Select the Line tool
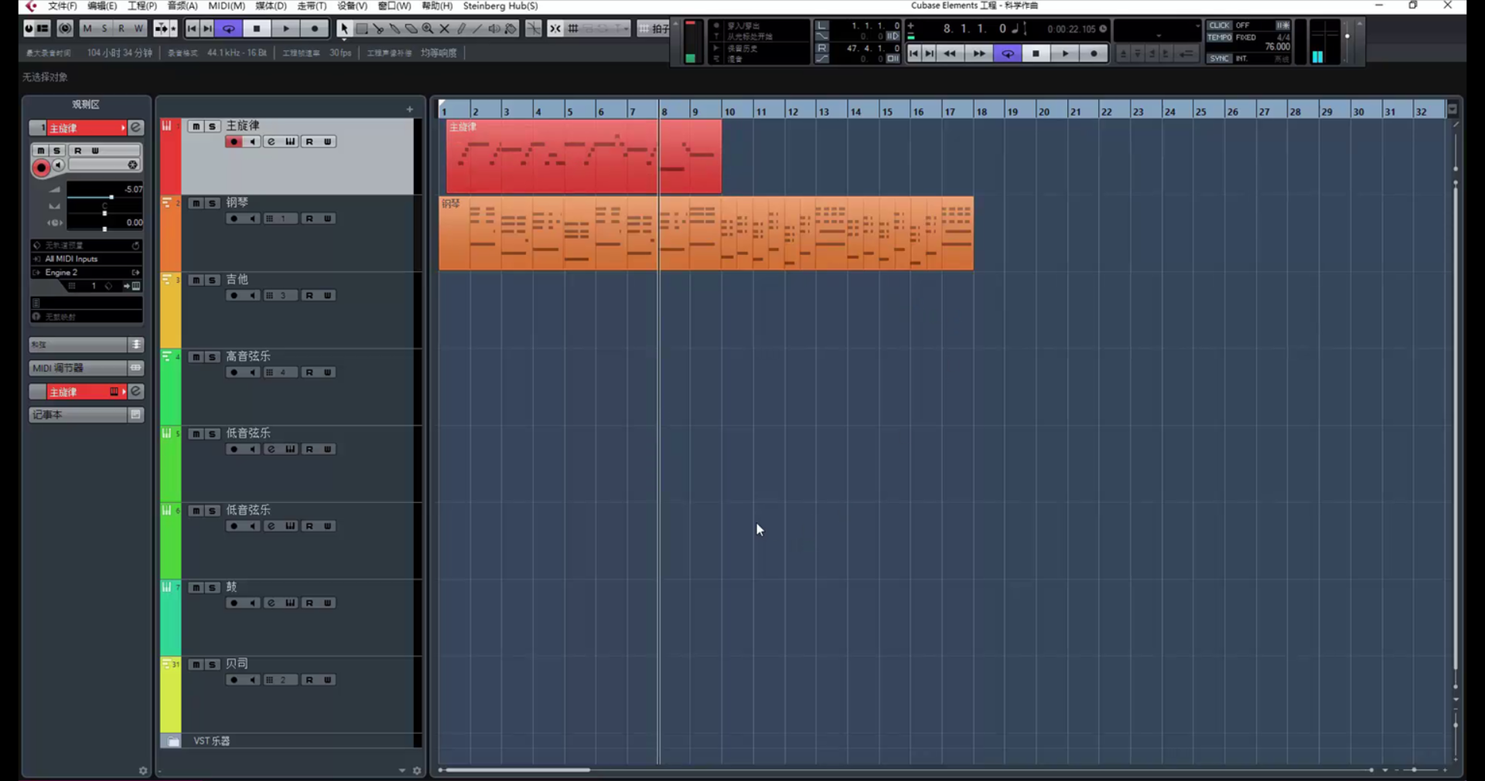This screenshot has width=1485, height=781. pyautogui.click(x=477, y=29)
